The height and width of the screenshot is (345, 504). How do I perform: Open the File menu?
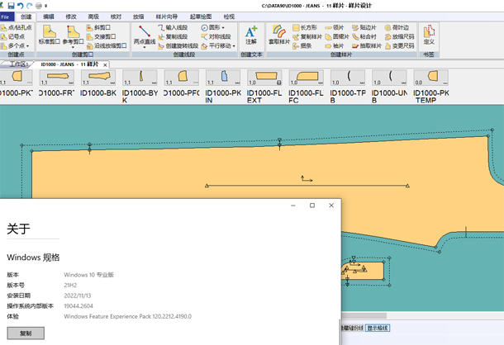(6, 17)
